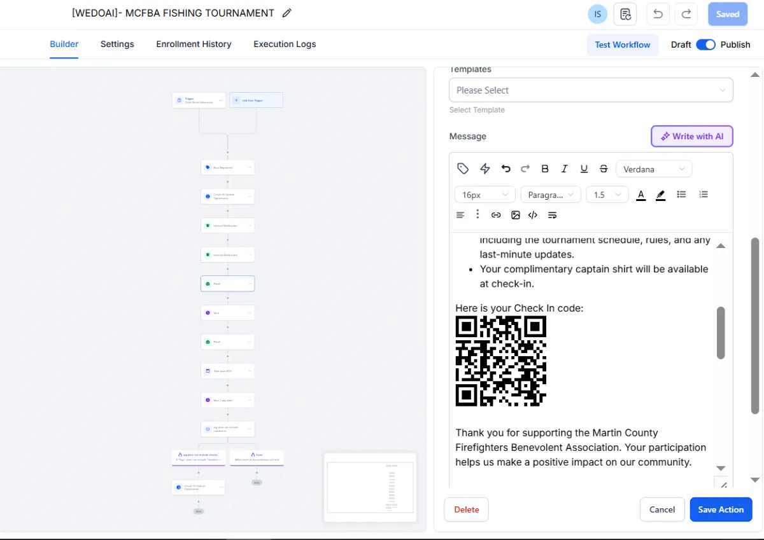
Task: Insert an image into message
Action: point(516,215)
